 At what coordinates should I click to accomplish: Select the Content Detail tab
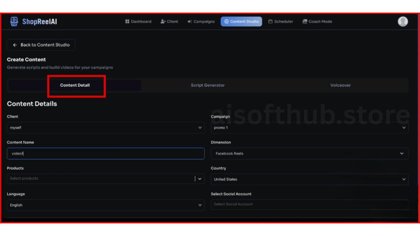(x=75, y=86)
